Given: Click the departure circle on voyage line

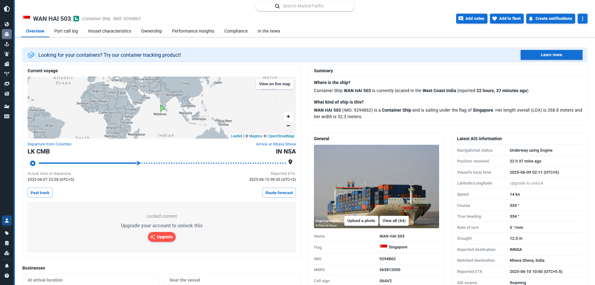Looking at the screenshot, I should pos(33,163).
